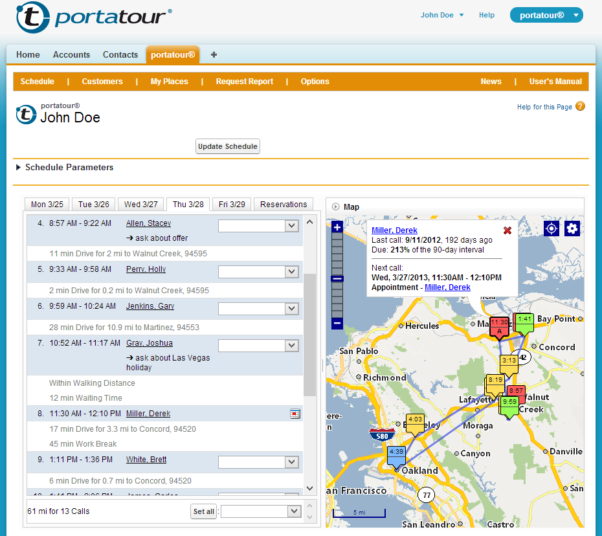Viewport: 602px width, 536px height.
Task: Open the Help link in header
Action: click(x=486, y=15)
